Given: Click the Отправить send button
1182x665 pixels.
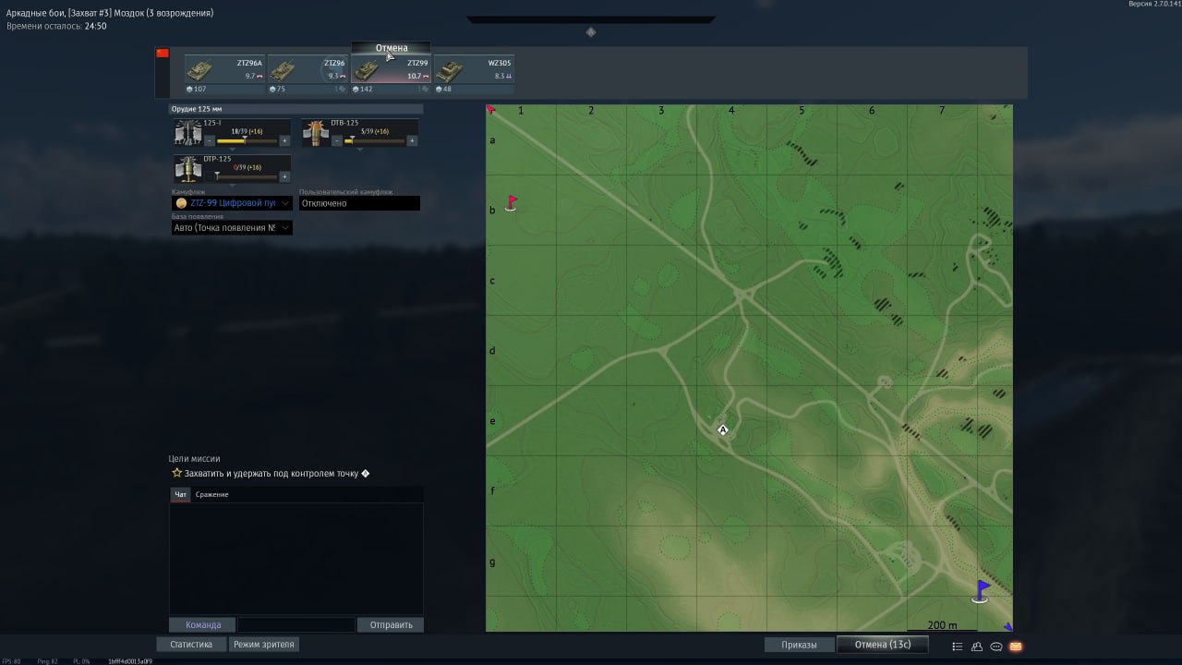Looking at the screenshot, I should [x=391, y=625].
